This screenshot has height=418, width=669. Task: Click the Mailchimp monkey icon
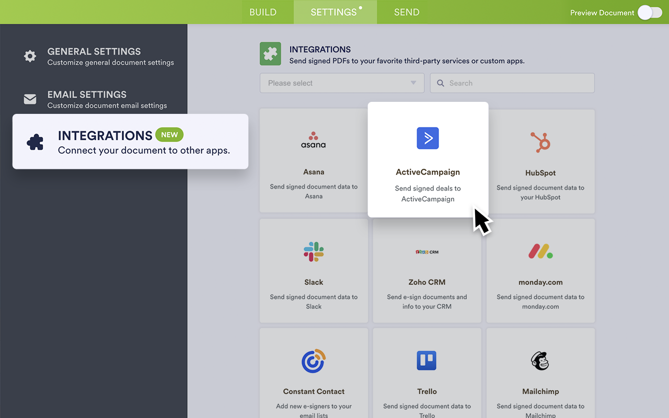tap(540, 361)
